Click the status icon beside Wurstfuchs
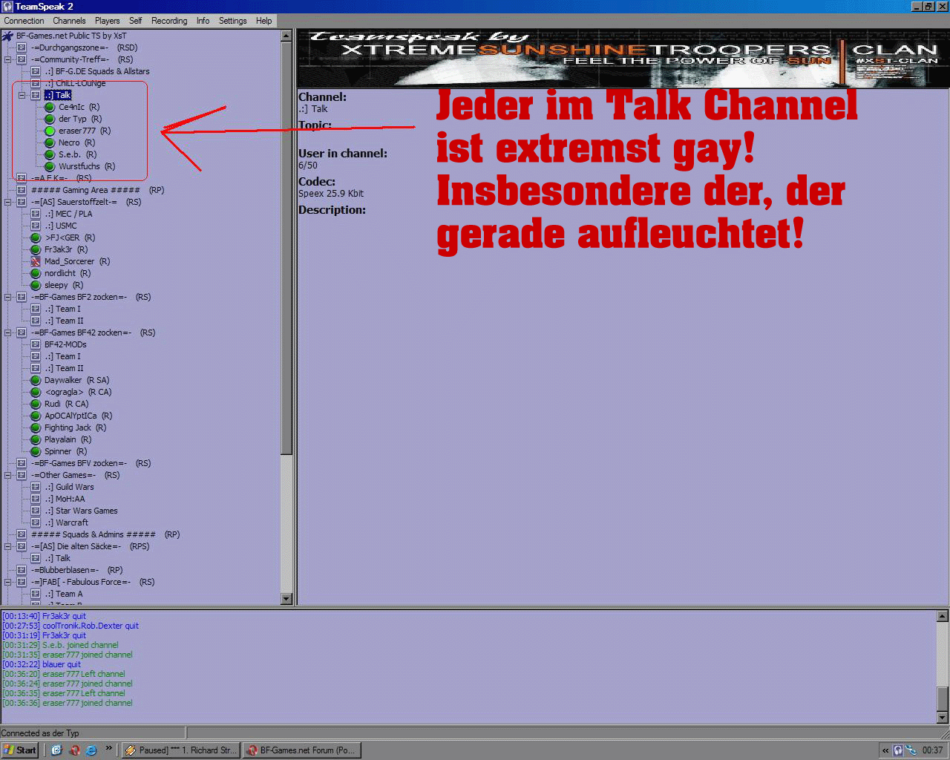The height and width of the screenshot is (760, 950). 50,166
